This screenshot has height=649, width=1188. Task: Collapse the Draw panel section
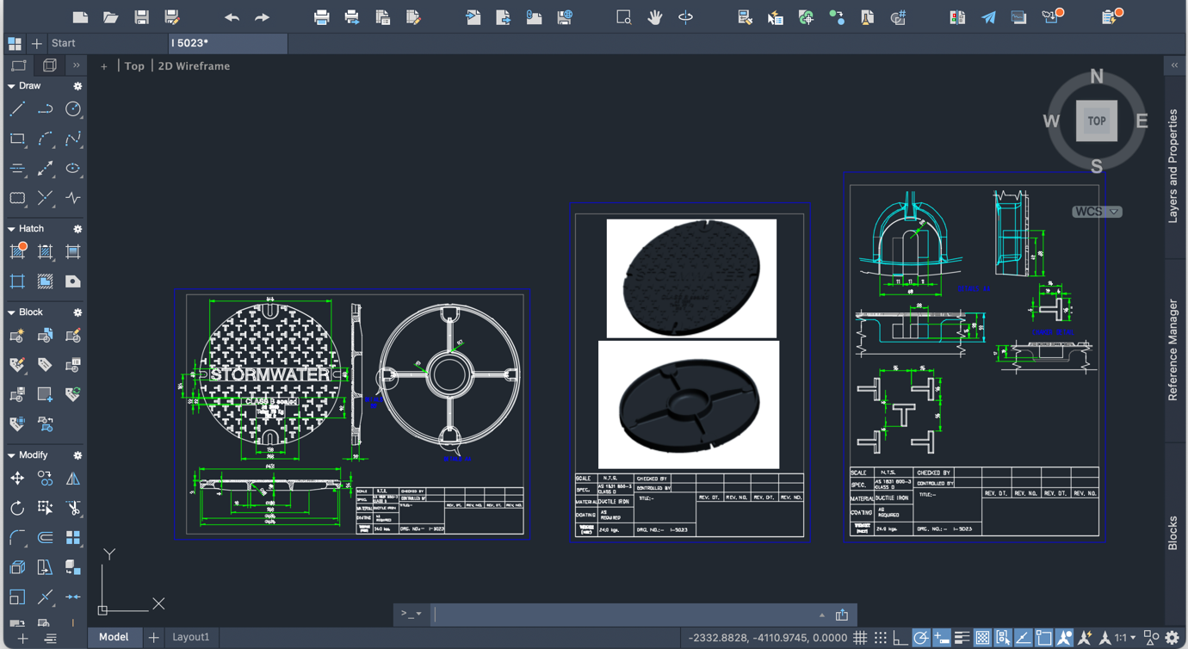[x=11, y=86]
